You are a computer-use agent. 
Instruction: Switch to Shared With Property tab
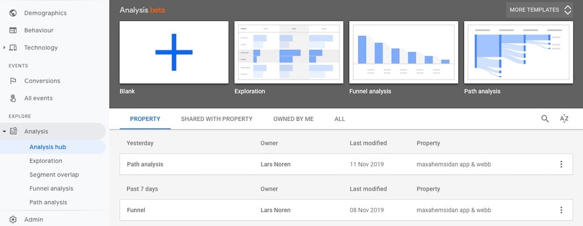coord(217,119)
